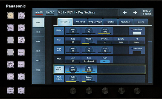The width and height of the screenshot is (162, 99).
Task: Switch to the Flying Key Adjust tab
Action: pos(95,22)
